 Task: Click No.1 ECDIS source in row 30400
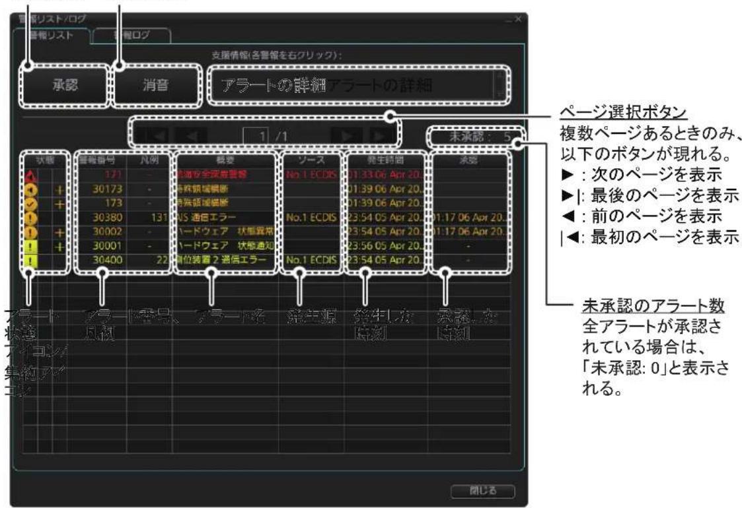[311, 259]
